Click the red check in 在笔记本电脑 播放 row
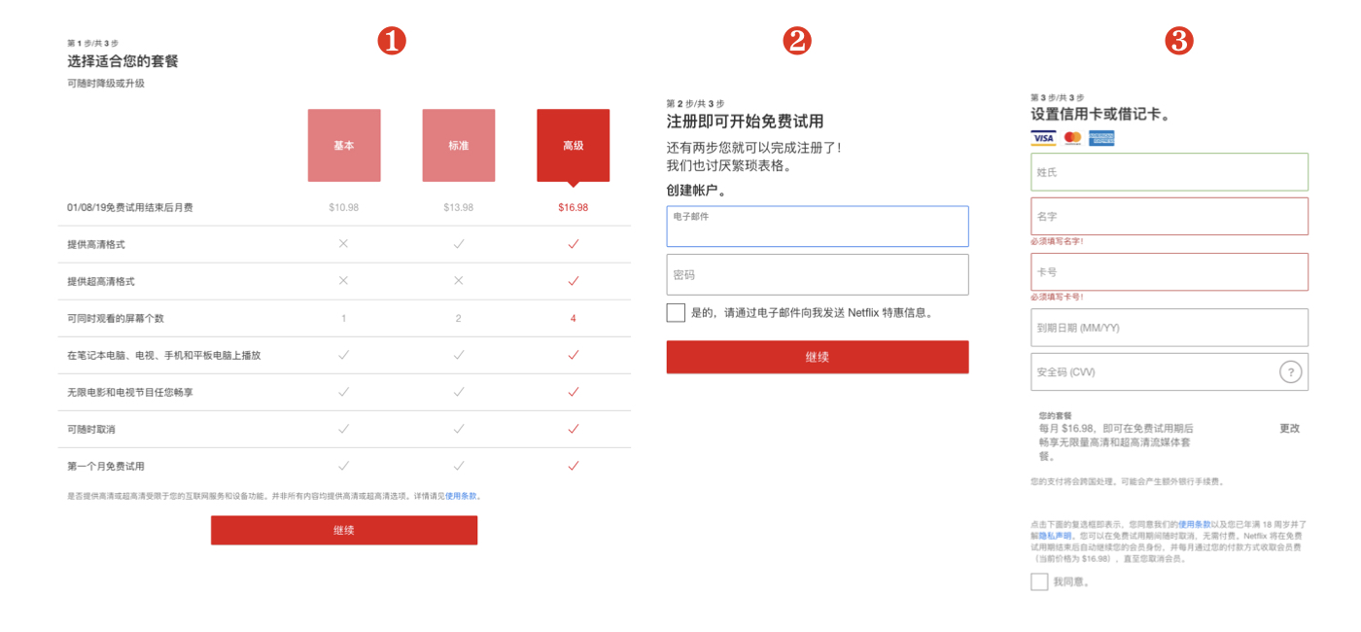Screen dimensions: 1361x632 click(574, 355)
